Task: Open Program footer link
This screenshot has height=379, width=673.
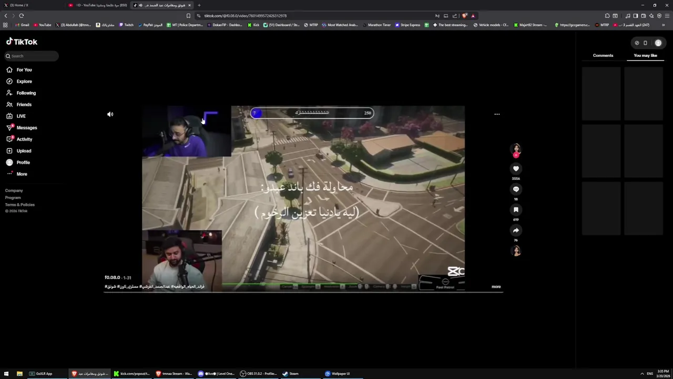Action: 13,197
